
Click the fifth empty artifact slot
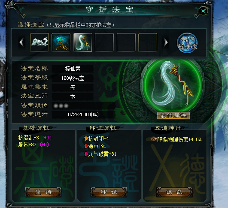pyautogui.click(x=126, y=42)
